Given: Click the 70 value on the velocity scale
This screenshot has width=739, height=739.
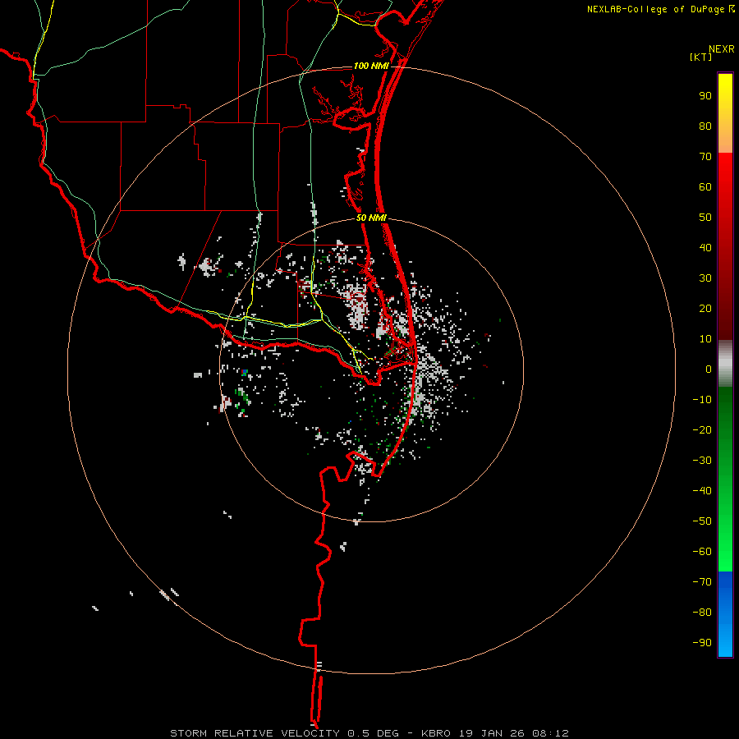Looking at the screenshot, I should [x=705, y=157].
